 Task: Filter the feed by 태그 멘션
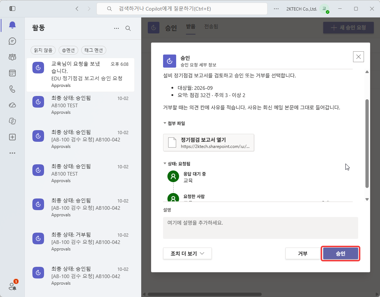tap(94, 50)
